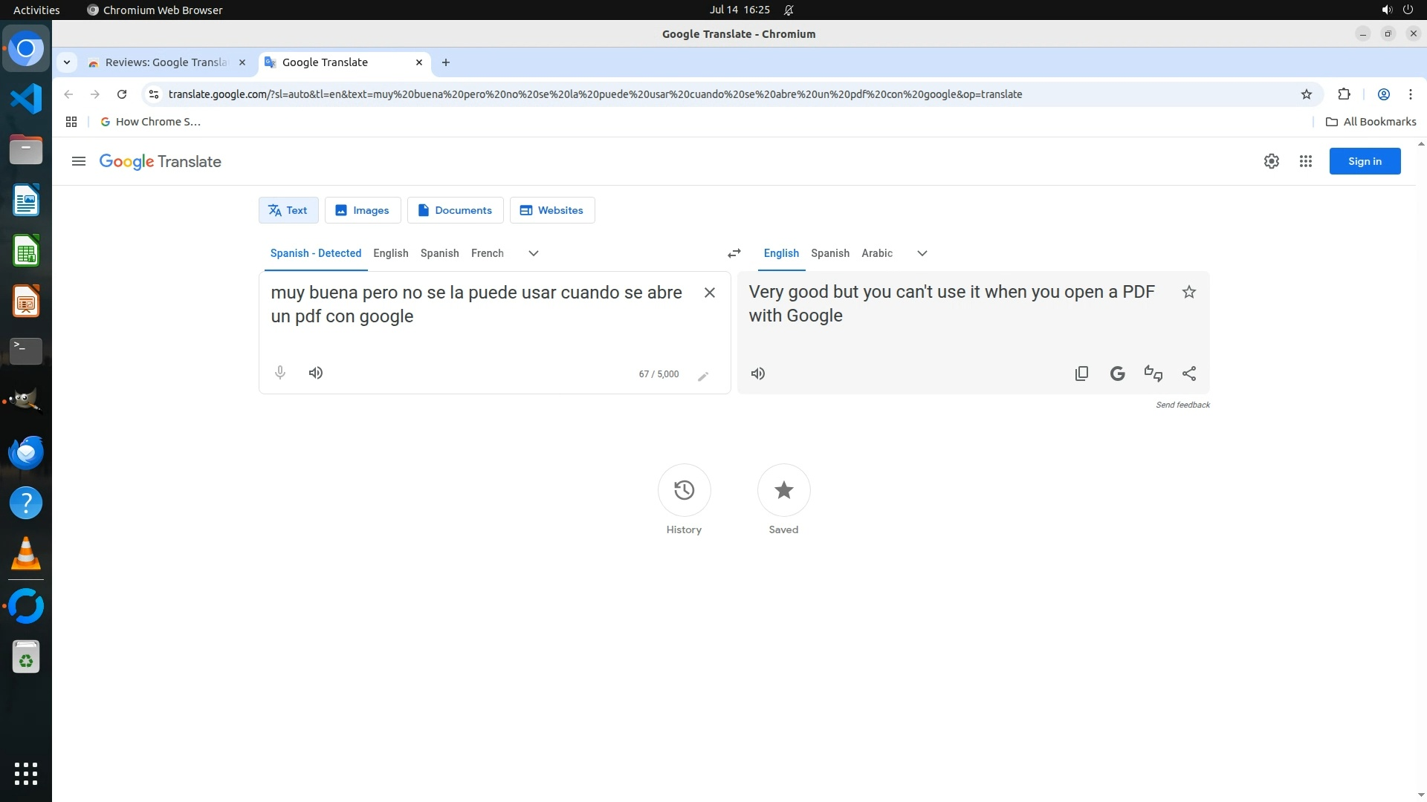Open the tab search dropdown
1427x802 pixels.
click(x=67, y=62)
